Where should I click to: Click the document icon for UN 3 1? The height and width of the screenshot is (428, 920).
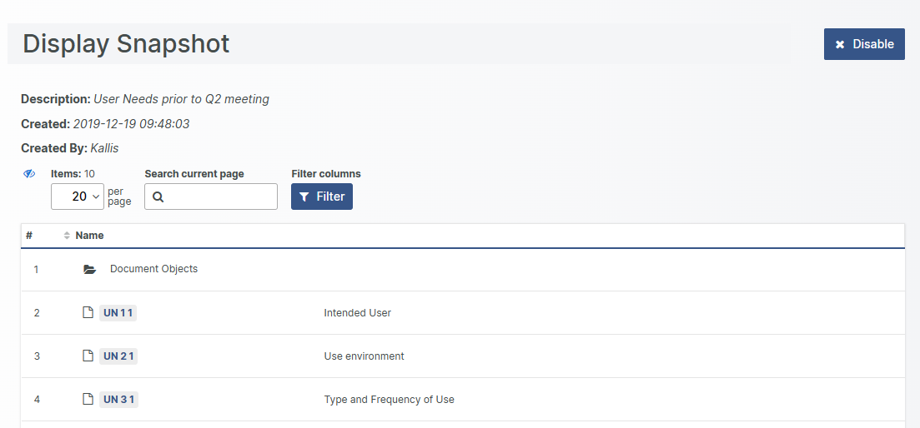coord(88,400)
